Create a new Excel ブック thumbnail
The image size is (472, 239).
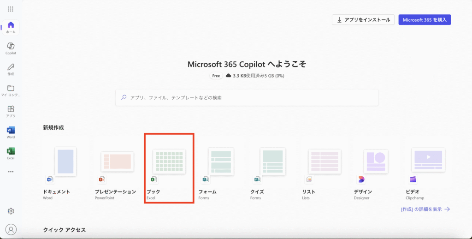coord(169,161)
